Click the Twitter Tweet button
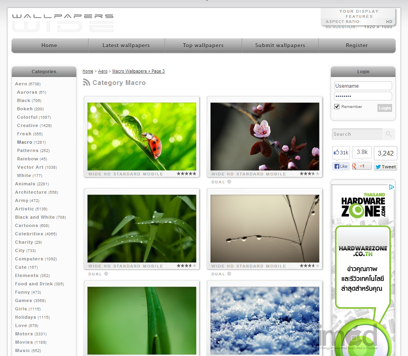Viewport: 408px width, 356px height. coord(386,167)
